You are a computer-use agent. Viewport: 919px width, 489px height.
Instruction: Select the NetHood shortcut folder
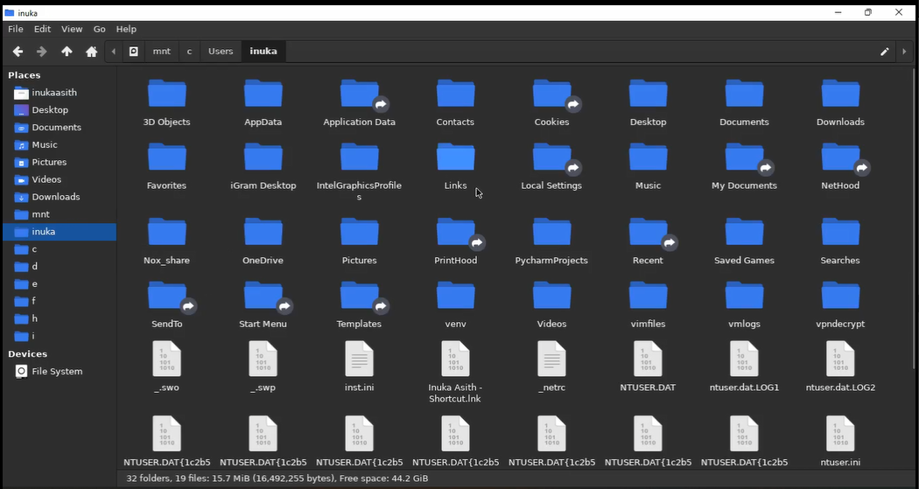click(840, 167)
